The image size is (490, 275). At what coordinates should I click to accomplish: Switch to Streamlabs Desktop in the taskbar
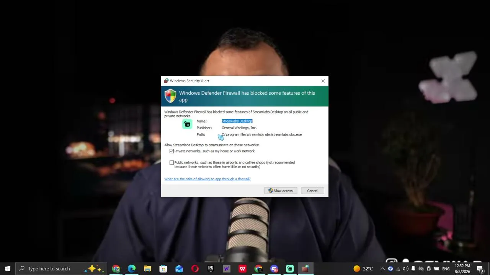point(290,269)
